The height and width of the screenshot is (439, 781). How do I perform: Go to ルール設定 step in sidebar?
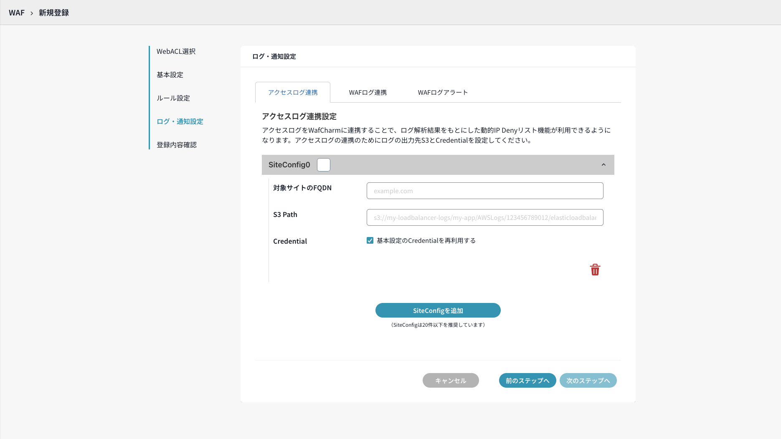pyautogui.click(x=173, y=98)
